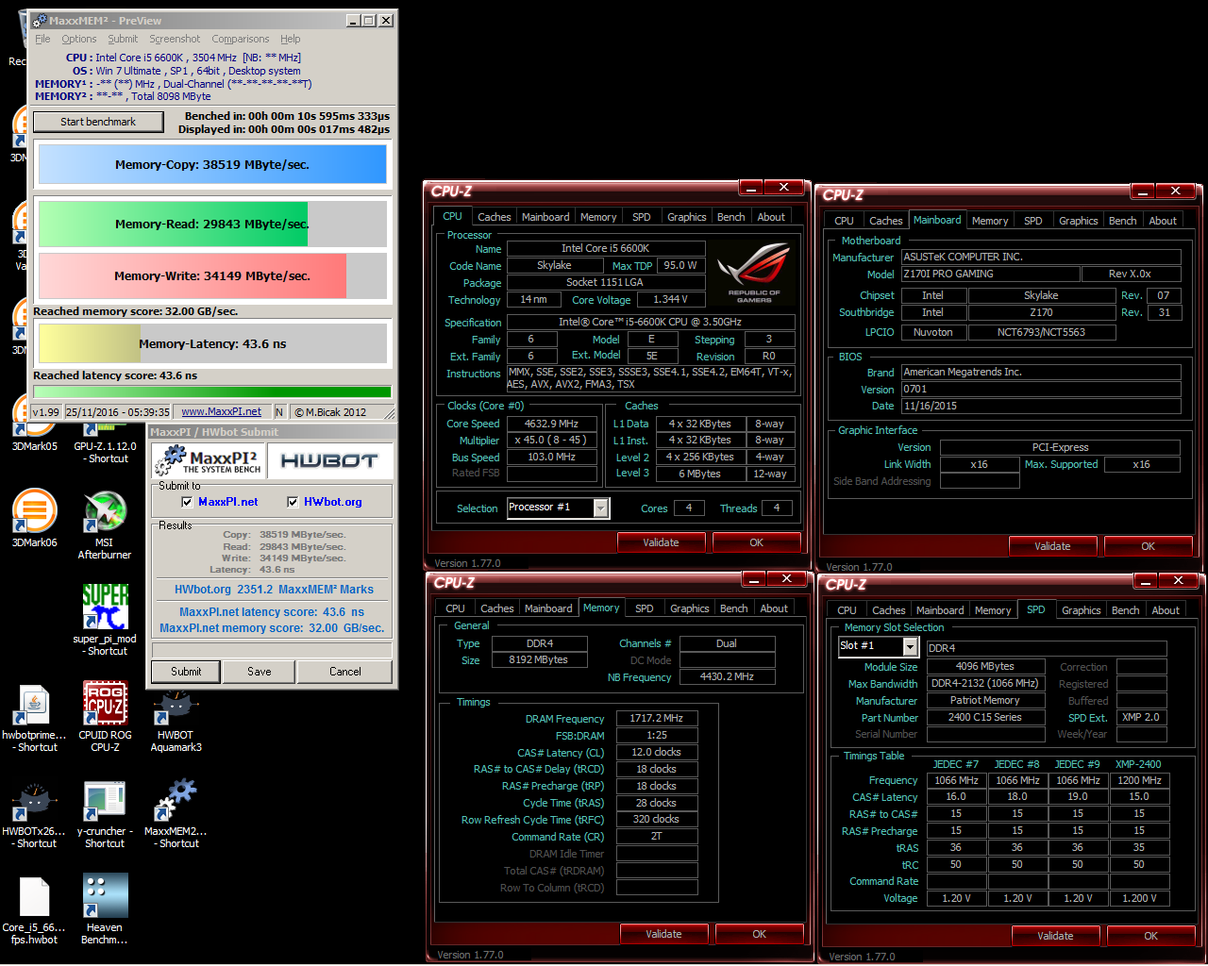The image size is (1208, 966).
Task: Click Validate in the Memory window
Action: click(663, 934)
